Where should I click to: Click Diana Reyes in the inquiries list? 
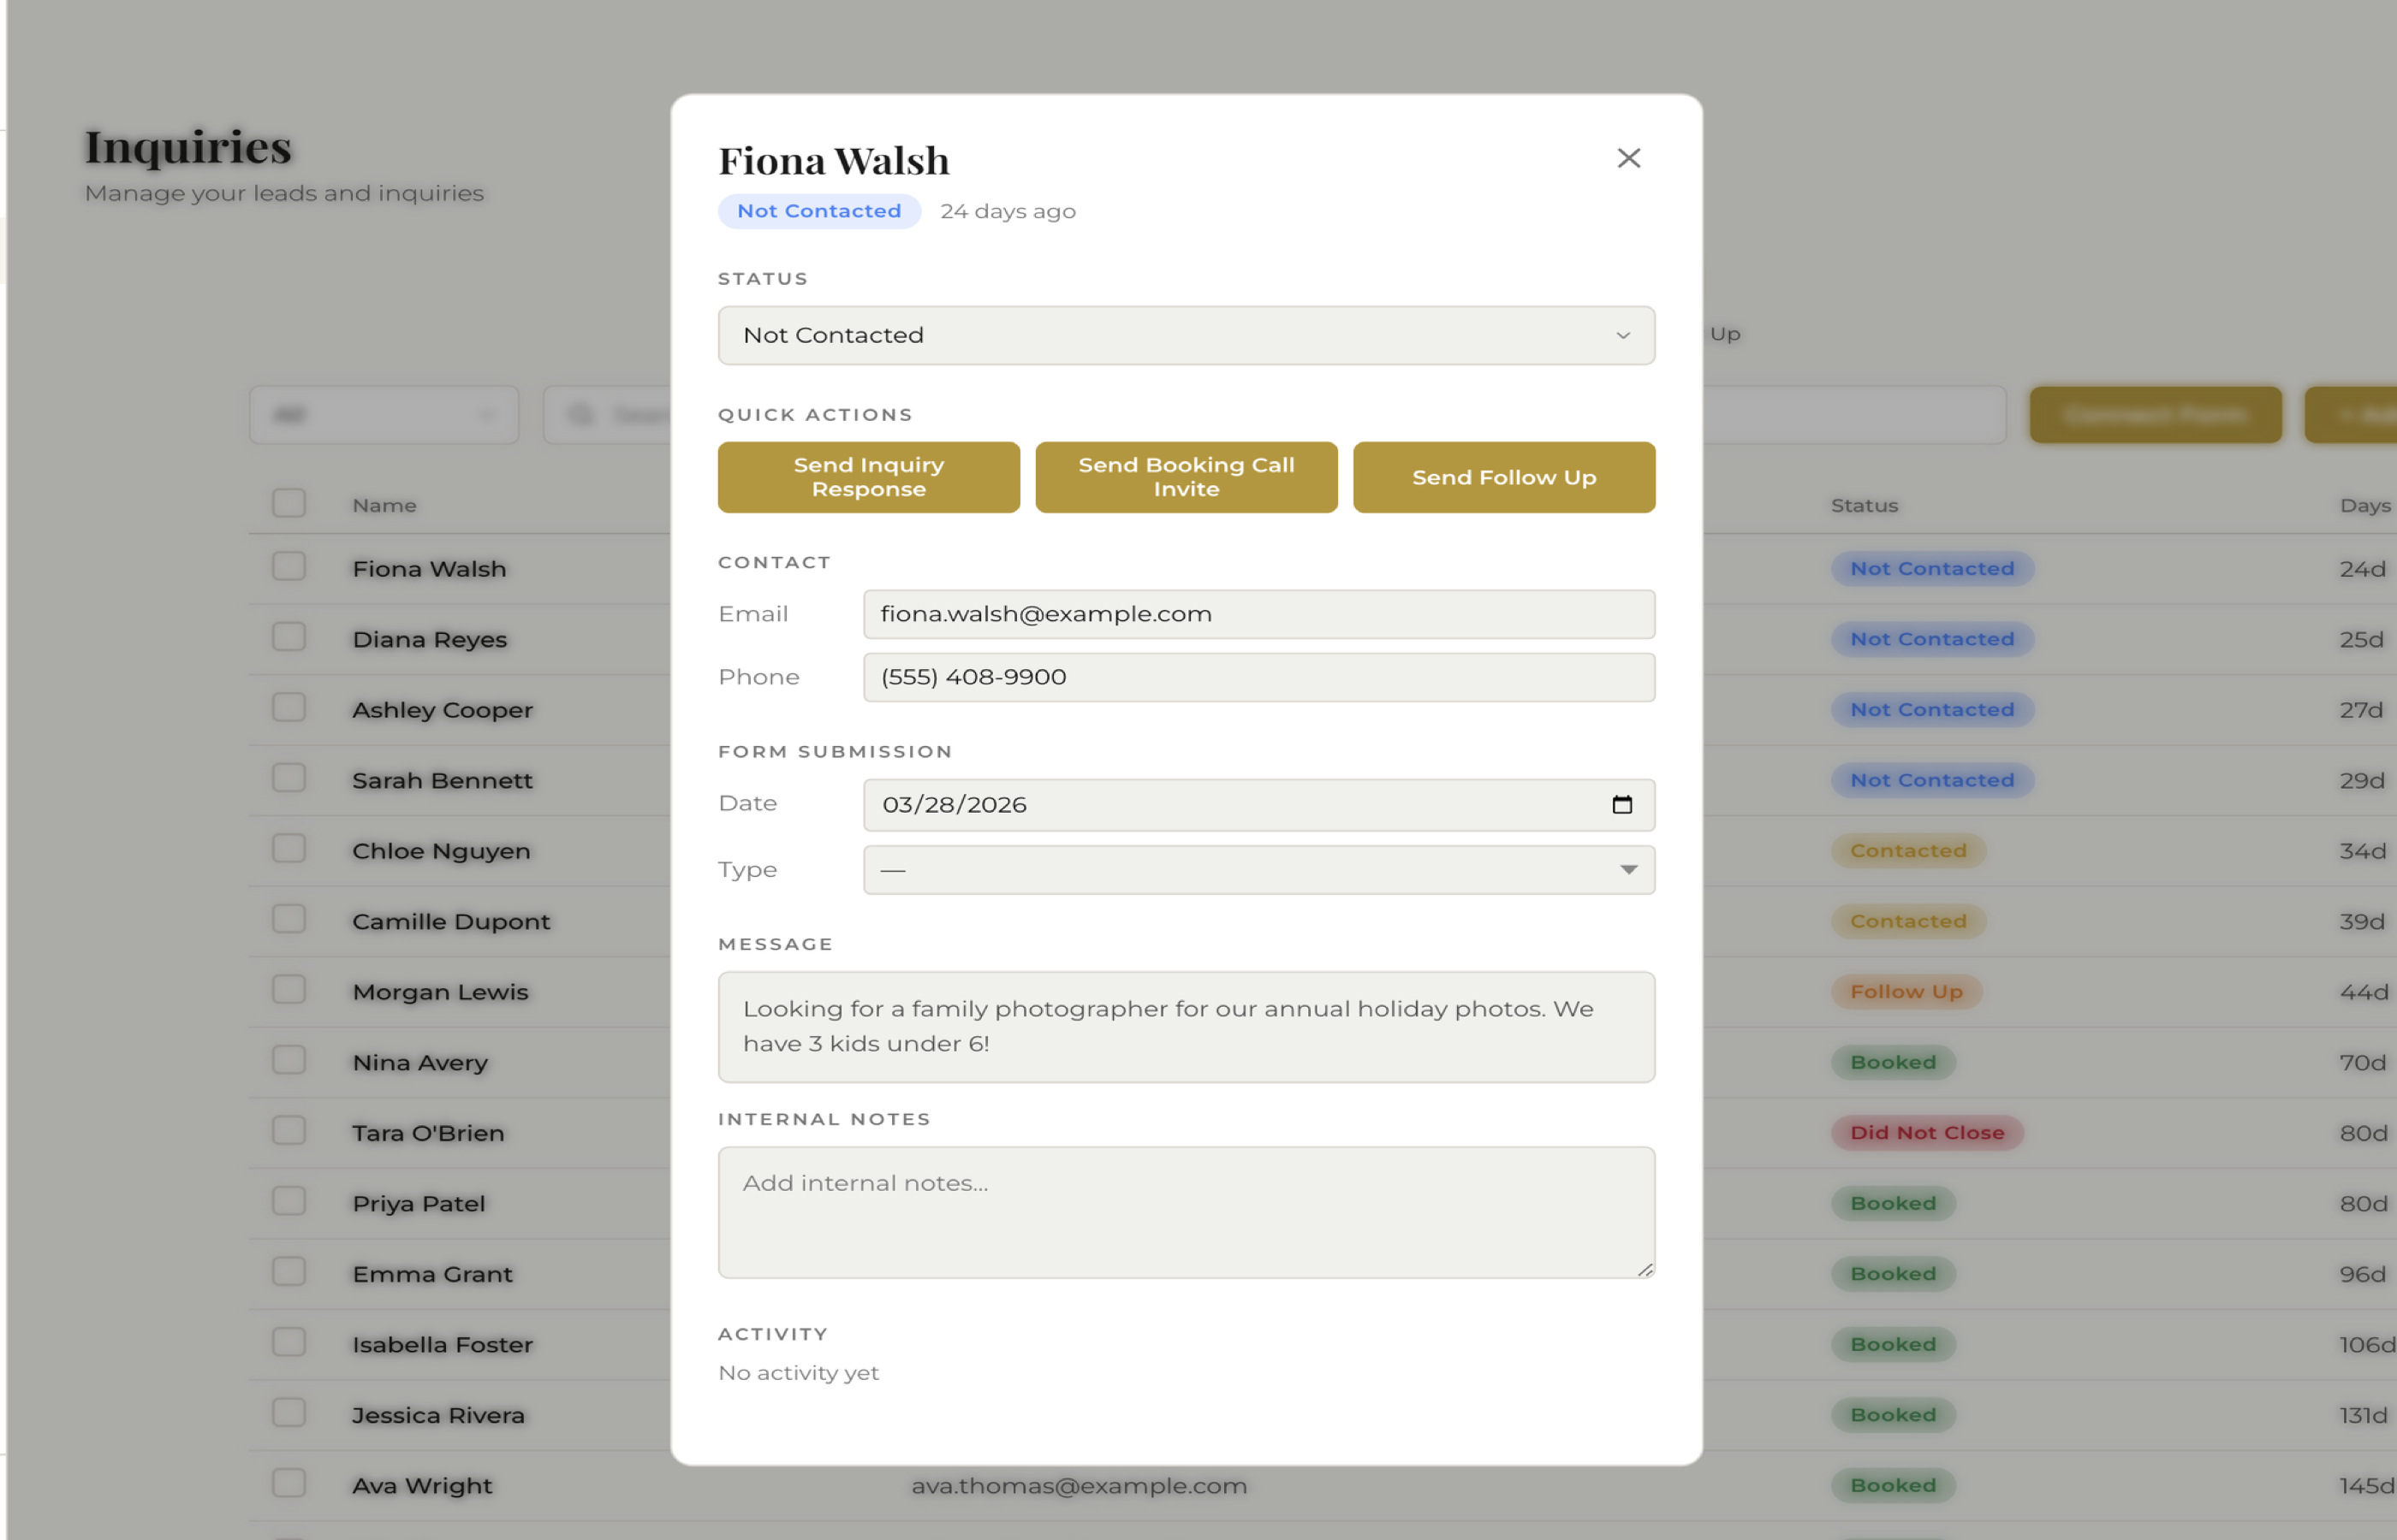coord(429,639)
